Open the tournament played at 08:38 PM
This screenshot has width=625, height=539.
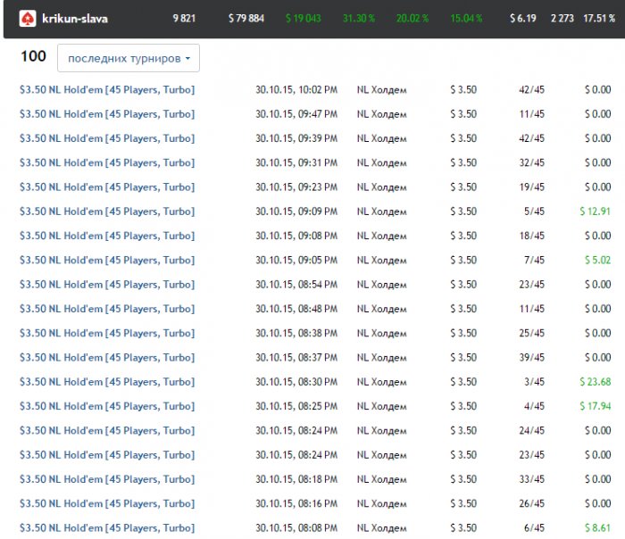pos(107,333)
